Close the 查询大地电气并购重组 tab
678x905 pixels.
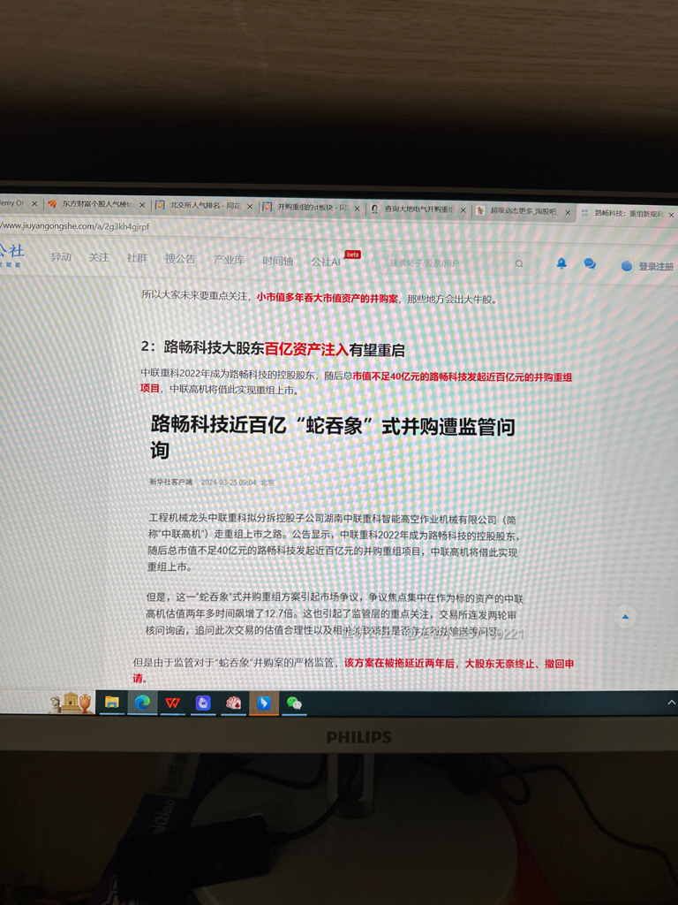[463, 210]
